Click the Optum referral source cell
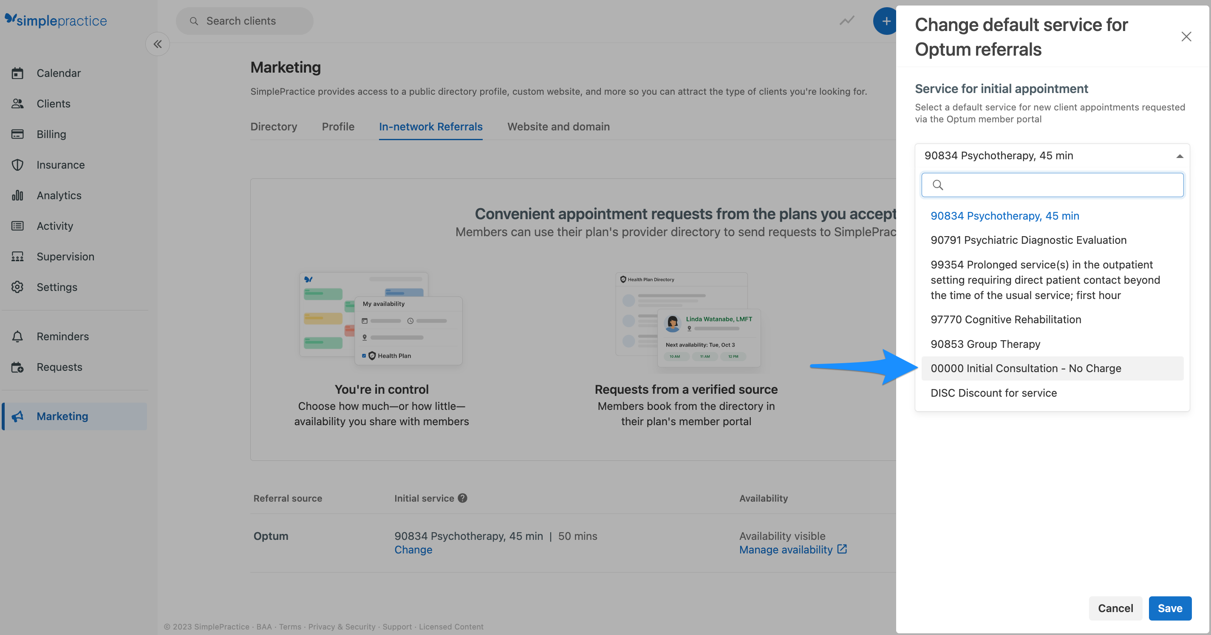This screenshot has width=1211, height=635. click(x=271, y=536)
